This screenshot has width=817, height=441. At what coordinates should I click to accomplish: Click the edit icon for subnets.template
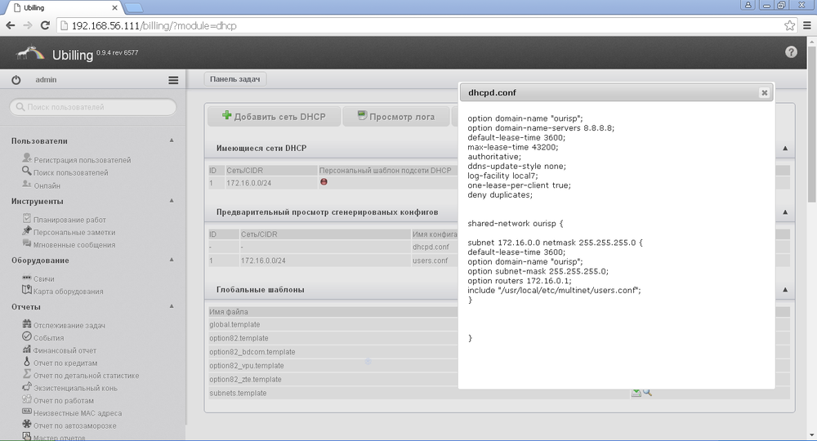636,393
